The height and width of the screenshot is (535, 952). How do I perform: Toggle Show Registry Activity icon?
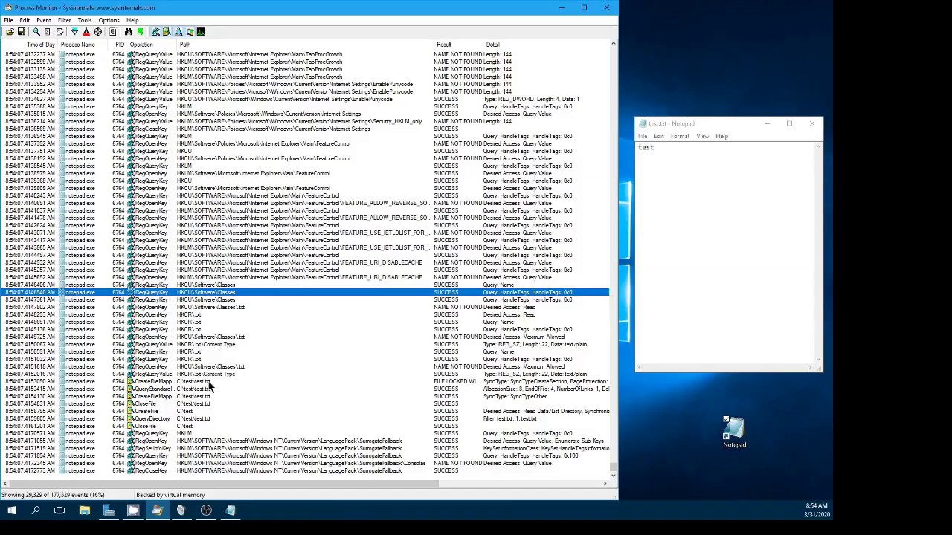click(x=155, y=32)
